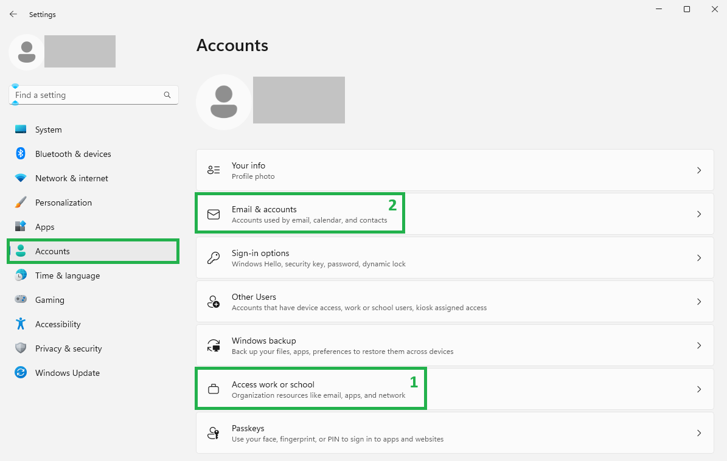The image size is (727, 461).
Task: Open Accessibility settings
Action: click(x=93, y=324)
